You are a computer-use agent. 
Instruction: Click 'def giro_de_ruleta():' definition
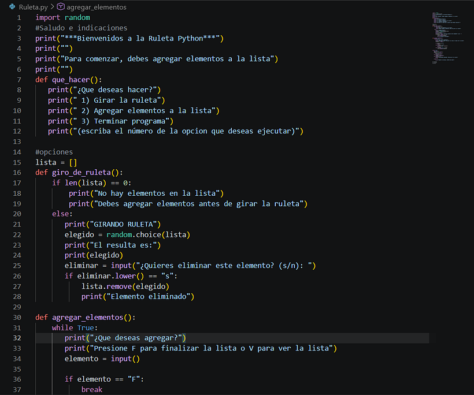[79, 173]
